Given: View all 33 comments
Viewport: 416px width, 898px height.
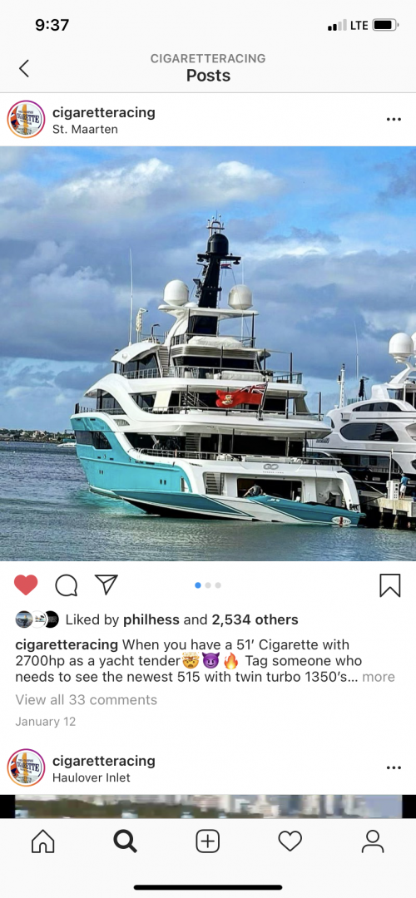Looking at the screenshot, I should [x=86, y=700].
